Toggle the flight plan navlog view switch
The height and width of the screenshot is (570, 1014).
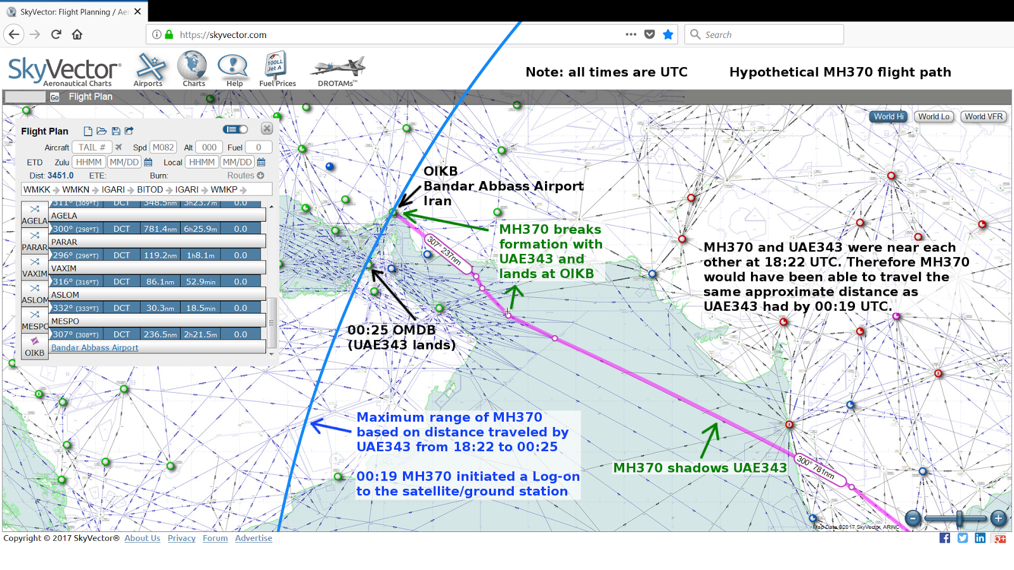235,129
